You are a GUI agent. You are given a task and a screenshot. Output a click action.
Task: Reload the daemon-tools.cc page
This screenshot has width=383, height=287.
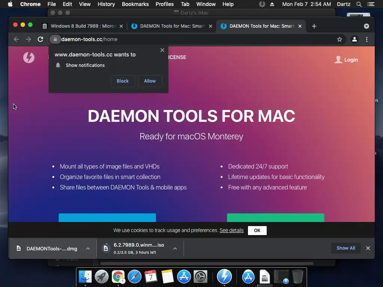pyautogui.click(x=40, y=39)
